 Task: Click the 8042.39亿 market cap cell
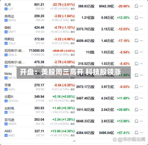[x=107, y=6]
